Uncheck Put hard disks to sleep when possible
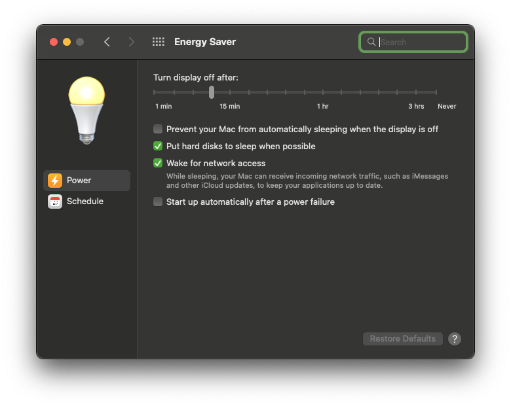This screenshot has width=511, height=407. tap(158, 146)
